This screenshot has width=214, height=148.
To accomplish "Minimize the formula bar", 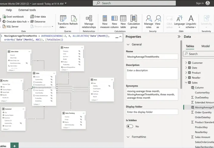I will tap(117, 37).
